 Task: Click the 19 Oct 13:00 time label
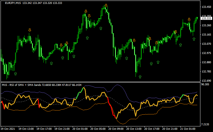coord(26,129)
